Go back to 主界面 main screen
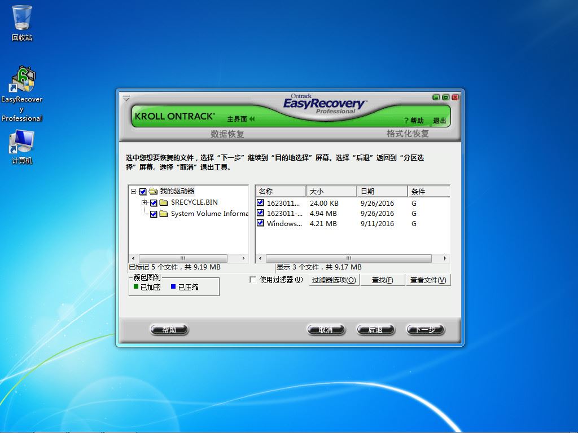Screen dimensions: 578x433 (x=240, y=119)
